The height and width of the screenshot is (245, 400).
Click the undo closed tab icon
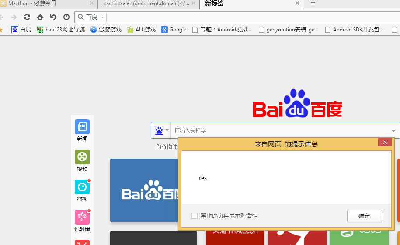tap(53, 17)
